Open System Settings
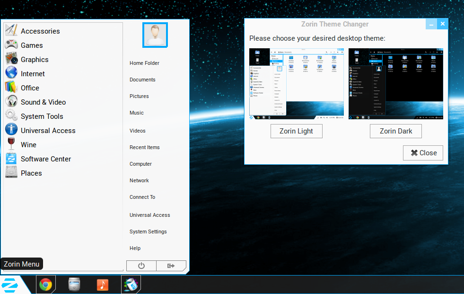This screenshot has width=464, height=294. pyautogui.click(x=148, y=232)
